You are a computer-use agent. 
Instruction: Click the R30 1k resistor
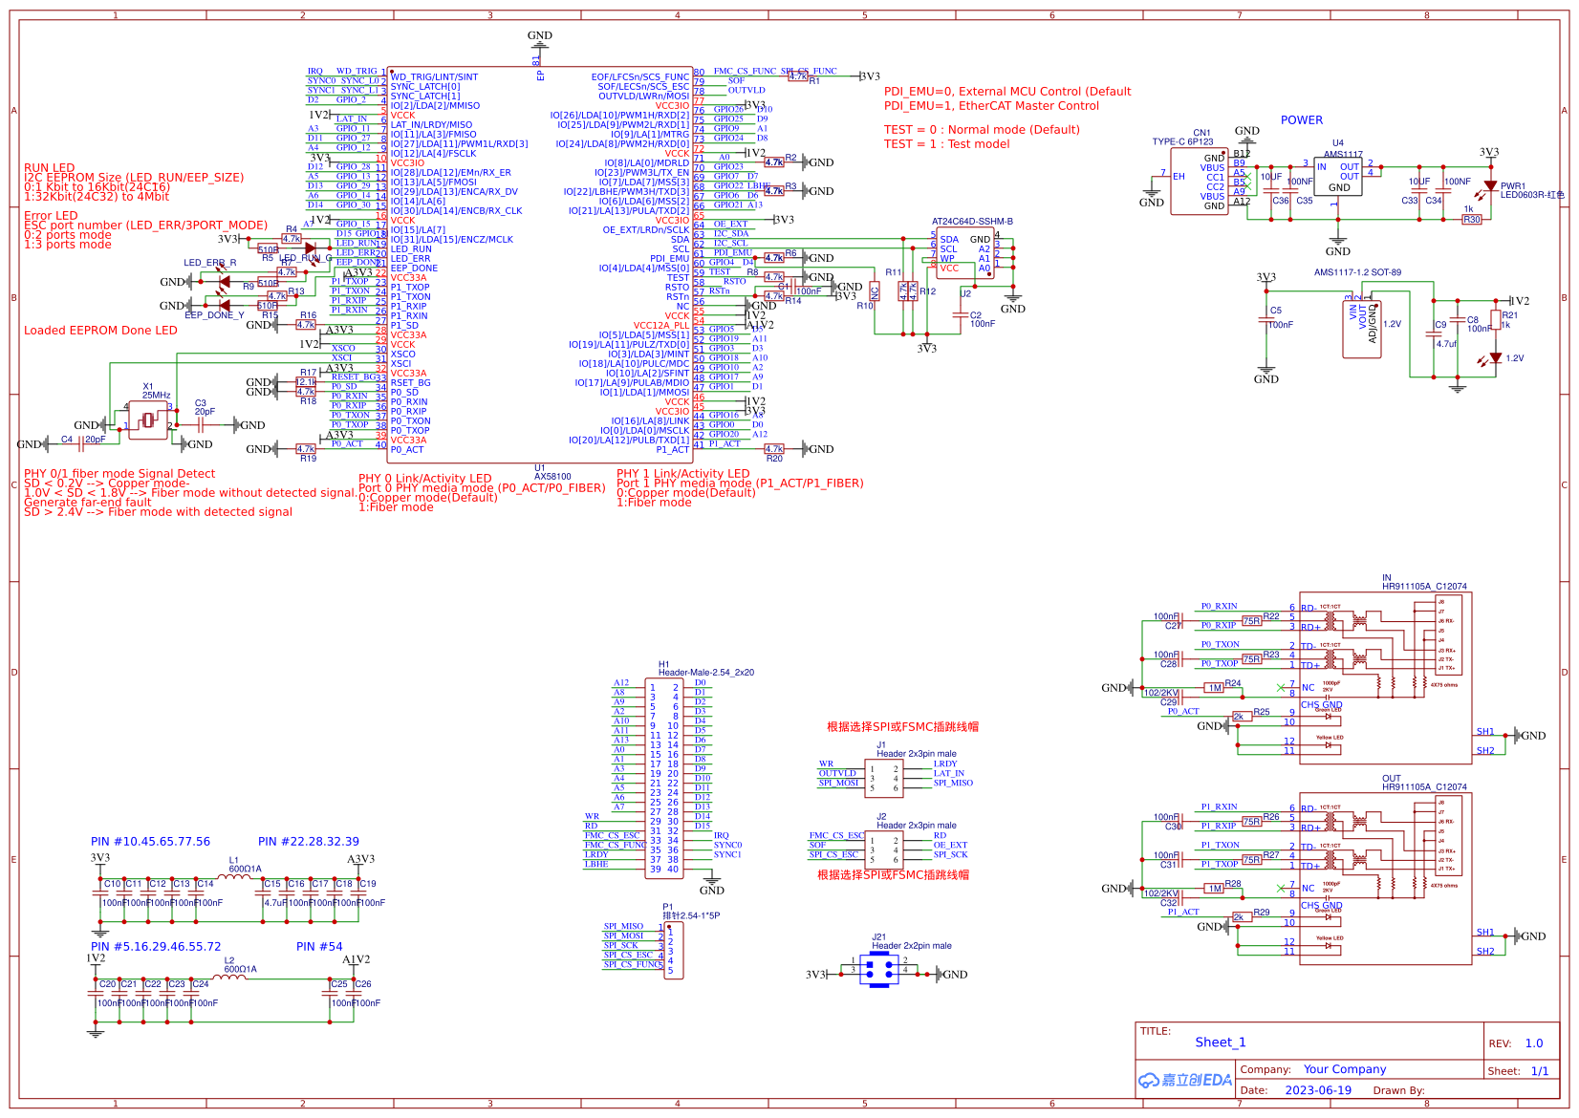pyautogui.click(x=1472, y=220)
